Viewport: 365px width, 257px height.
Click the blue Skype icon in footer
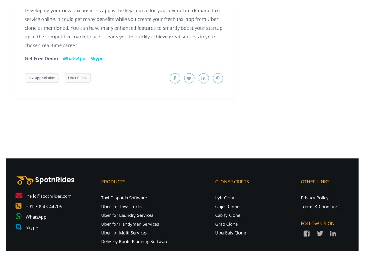pos(19,226)
